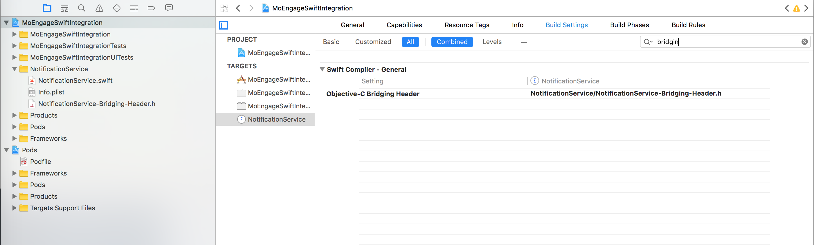814x245 pixels.
Task: Expand the Targets Support Files folder
Action: point(14,208)
